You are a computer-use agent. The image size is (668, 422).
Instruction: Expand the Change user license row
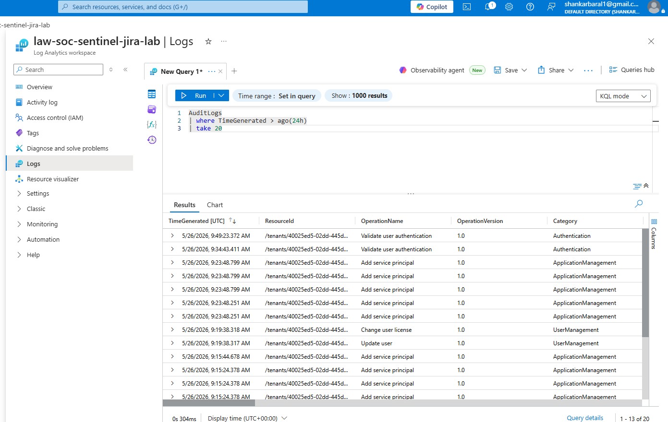click(x=172, y=329)
